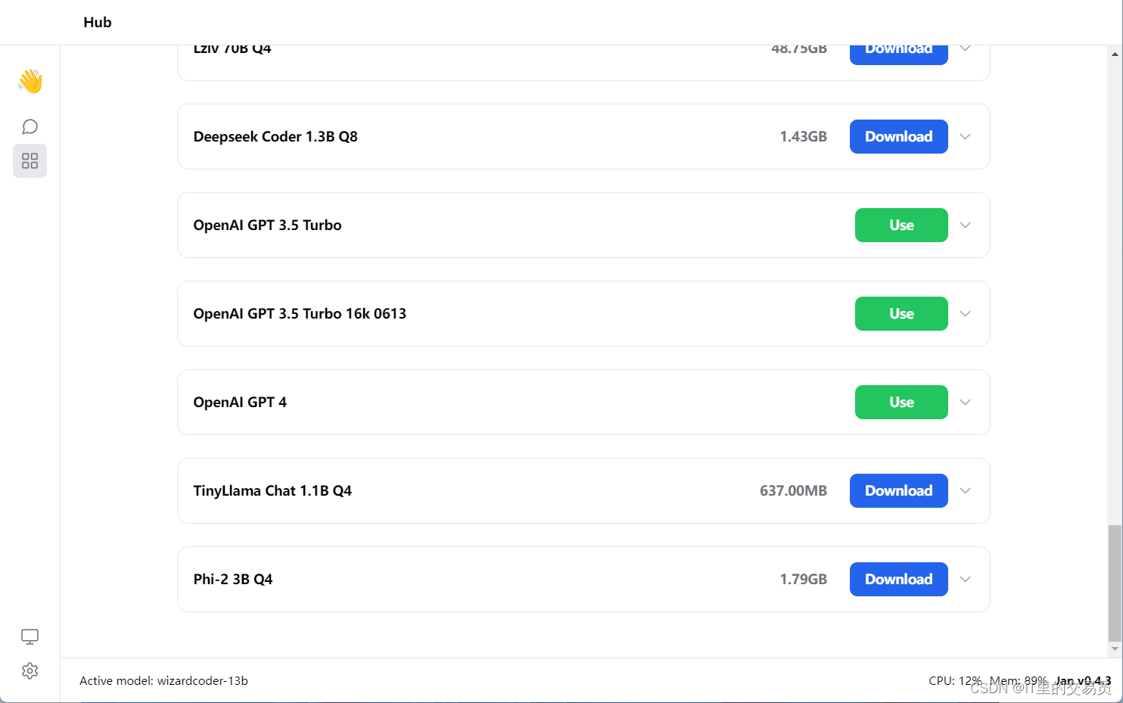Download the Lzlv 70B Q4 model
Image resolution: width=1123 pixels, height=703 pixels.
click(x=898, y=54)
